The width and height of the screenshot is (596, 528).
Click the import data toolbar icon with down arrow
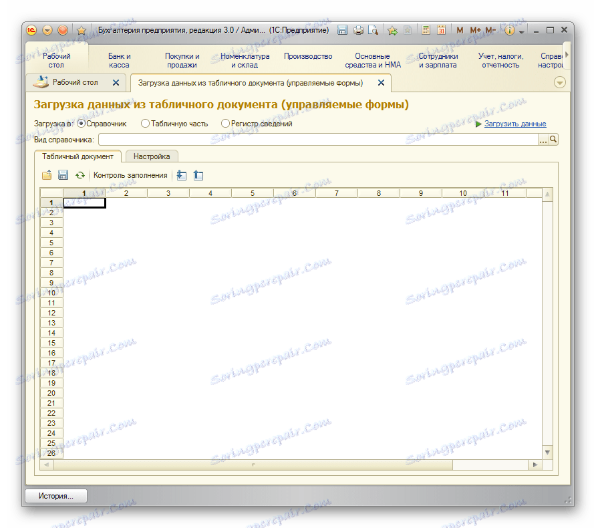coord(181,174)
